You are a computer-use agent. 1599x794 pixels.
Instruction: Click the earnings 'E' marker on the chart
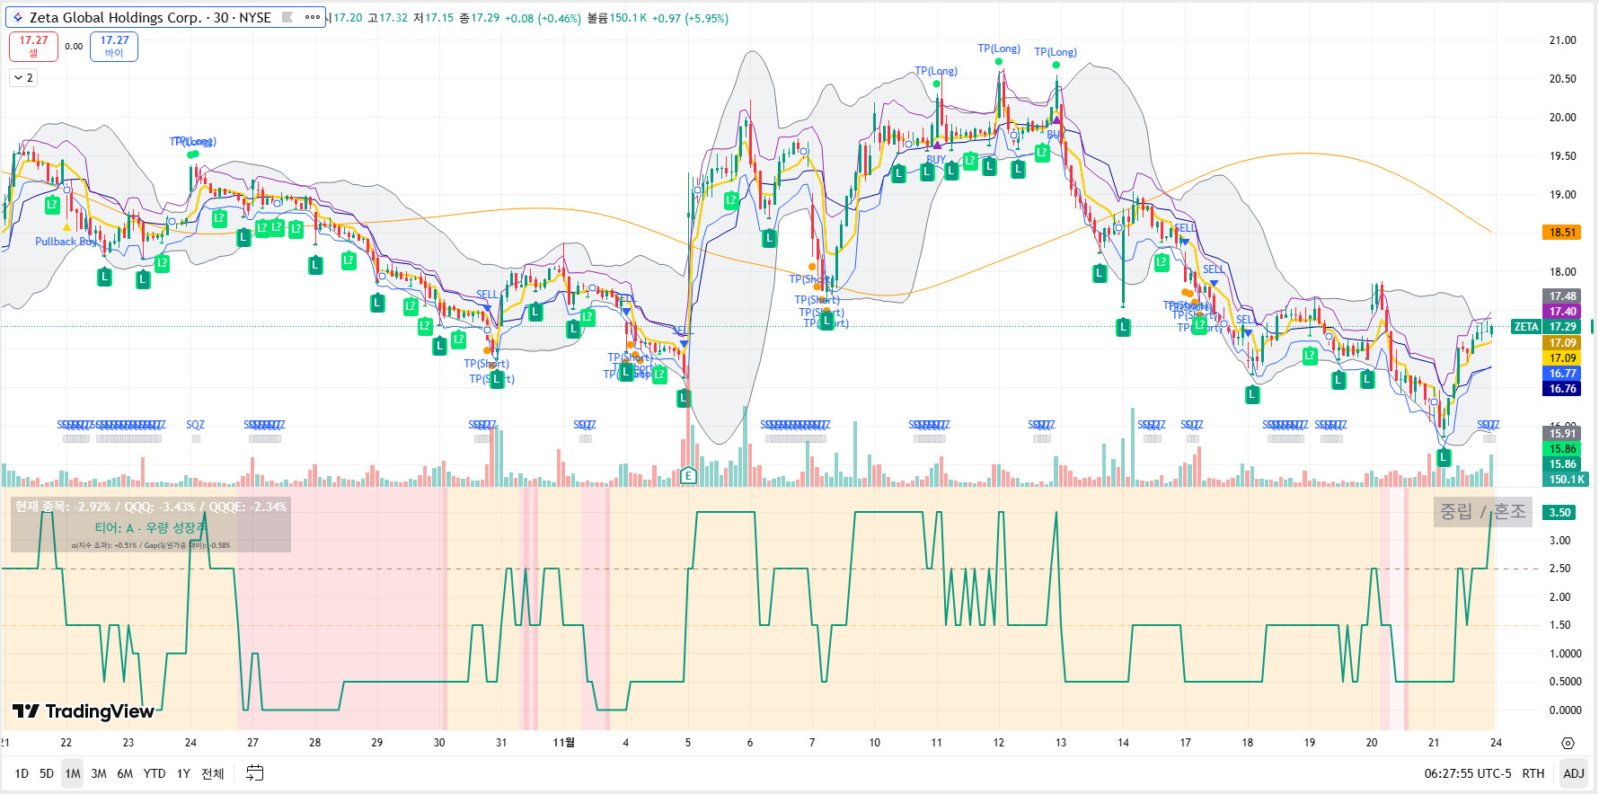pyautogui.click(x=688, y=475)
